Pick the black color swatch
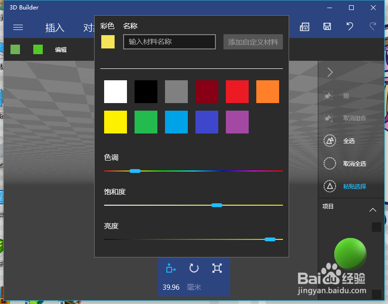Image resolution: width=388 pixels, height=304 pixels. pyautogui.click(x=146, y=92)
